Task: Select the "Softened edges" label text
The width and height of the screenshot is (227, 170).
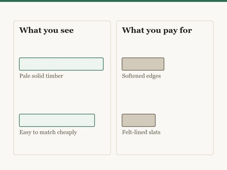Action: pos(142,76)
